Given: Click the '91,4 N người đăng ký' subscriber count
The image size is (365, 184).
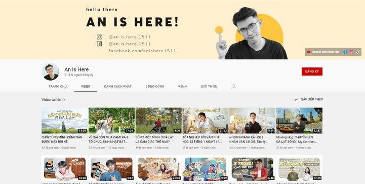Looking at the screenshot, I should pos(78,75).
